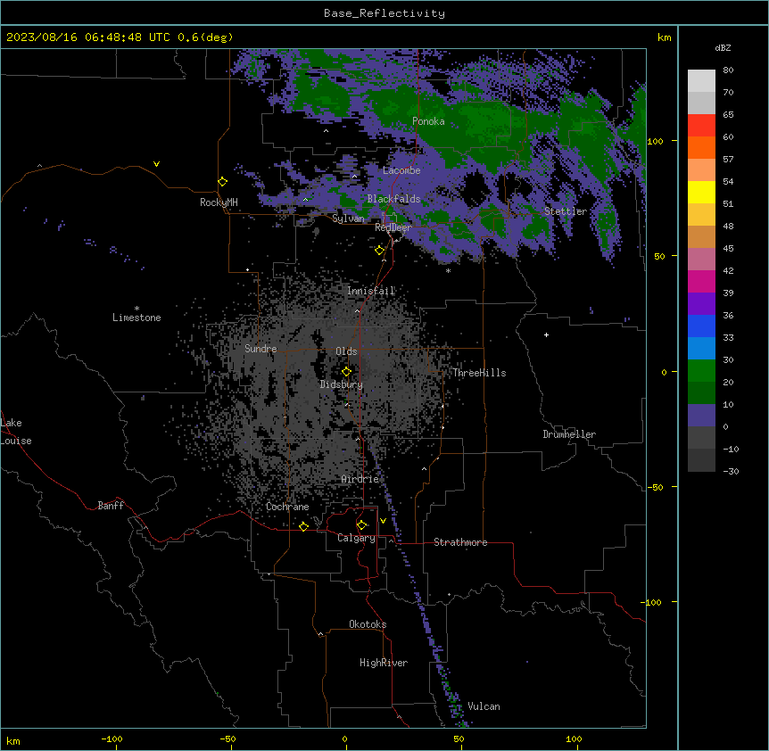Click the Lake Louise label at left edge
The image size is (769, 751).
click(16, 432)
